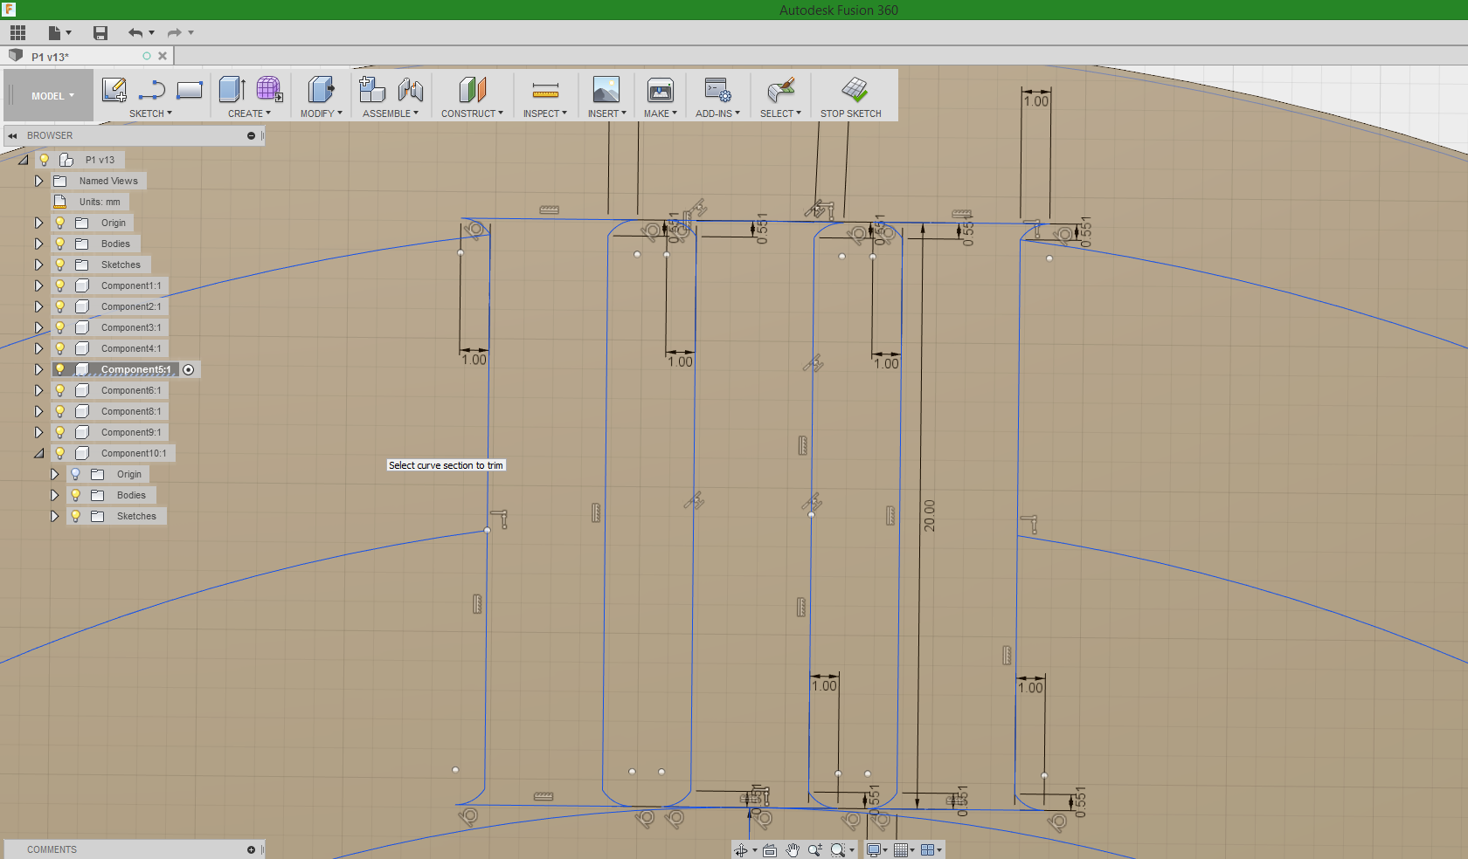
Task: Click the COMMENTS panel plus button
Action: [251, 850]
